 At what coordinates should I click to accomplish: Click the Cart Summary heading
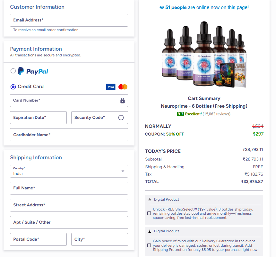coord(204,98)
